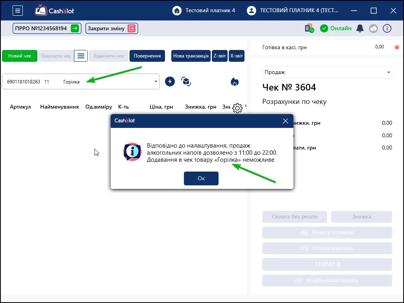Click ПРРО №1234568194 button
Screen dimensions: 404x303
click(x=47, y=28)
